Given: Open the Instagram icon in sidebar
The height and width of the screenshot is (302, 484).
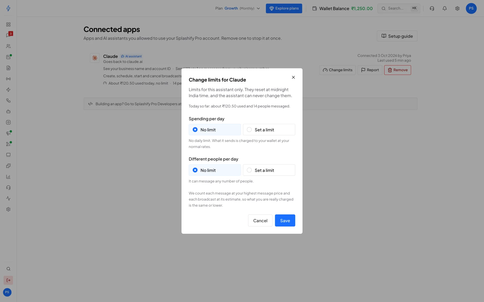Looking at the screenshot, I should point(8,122).
